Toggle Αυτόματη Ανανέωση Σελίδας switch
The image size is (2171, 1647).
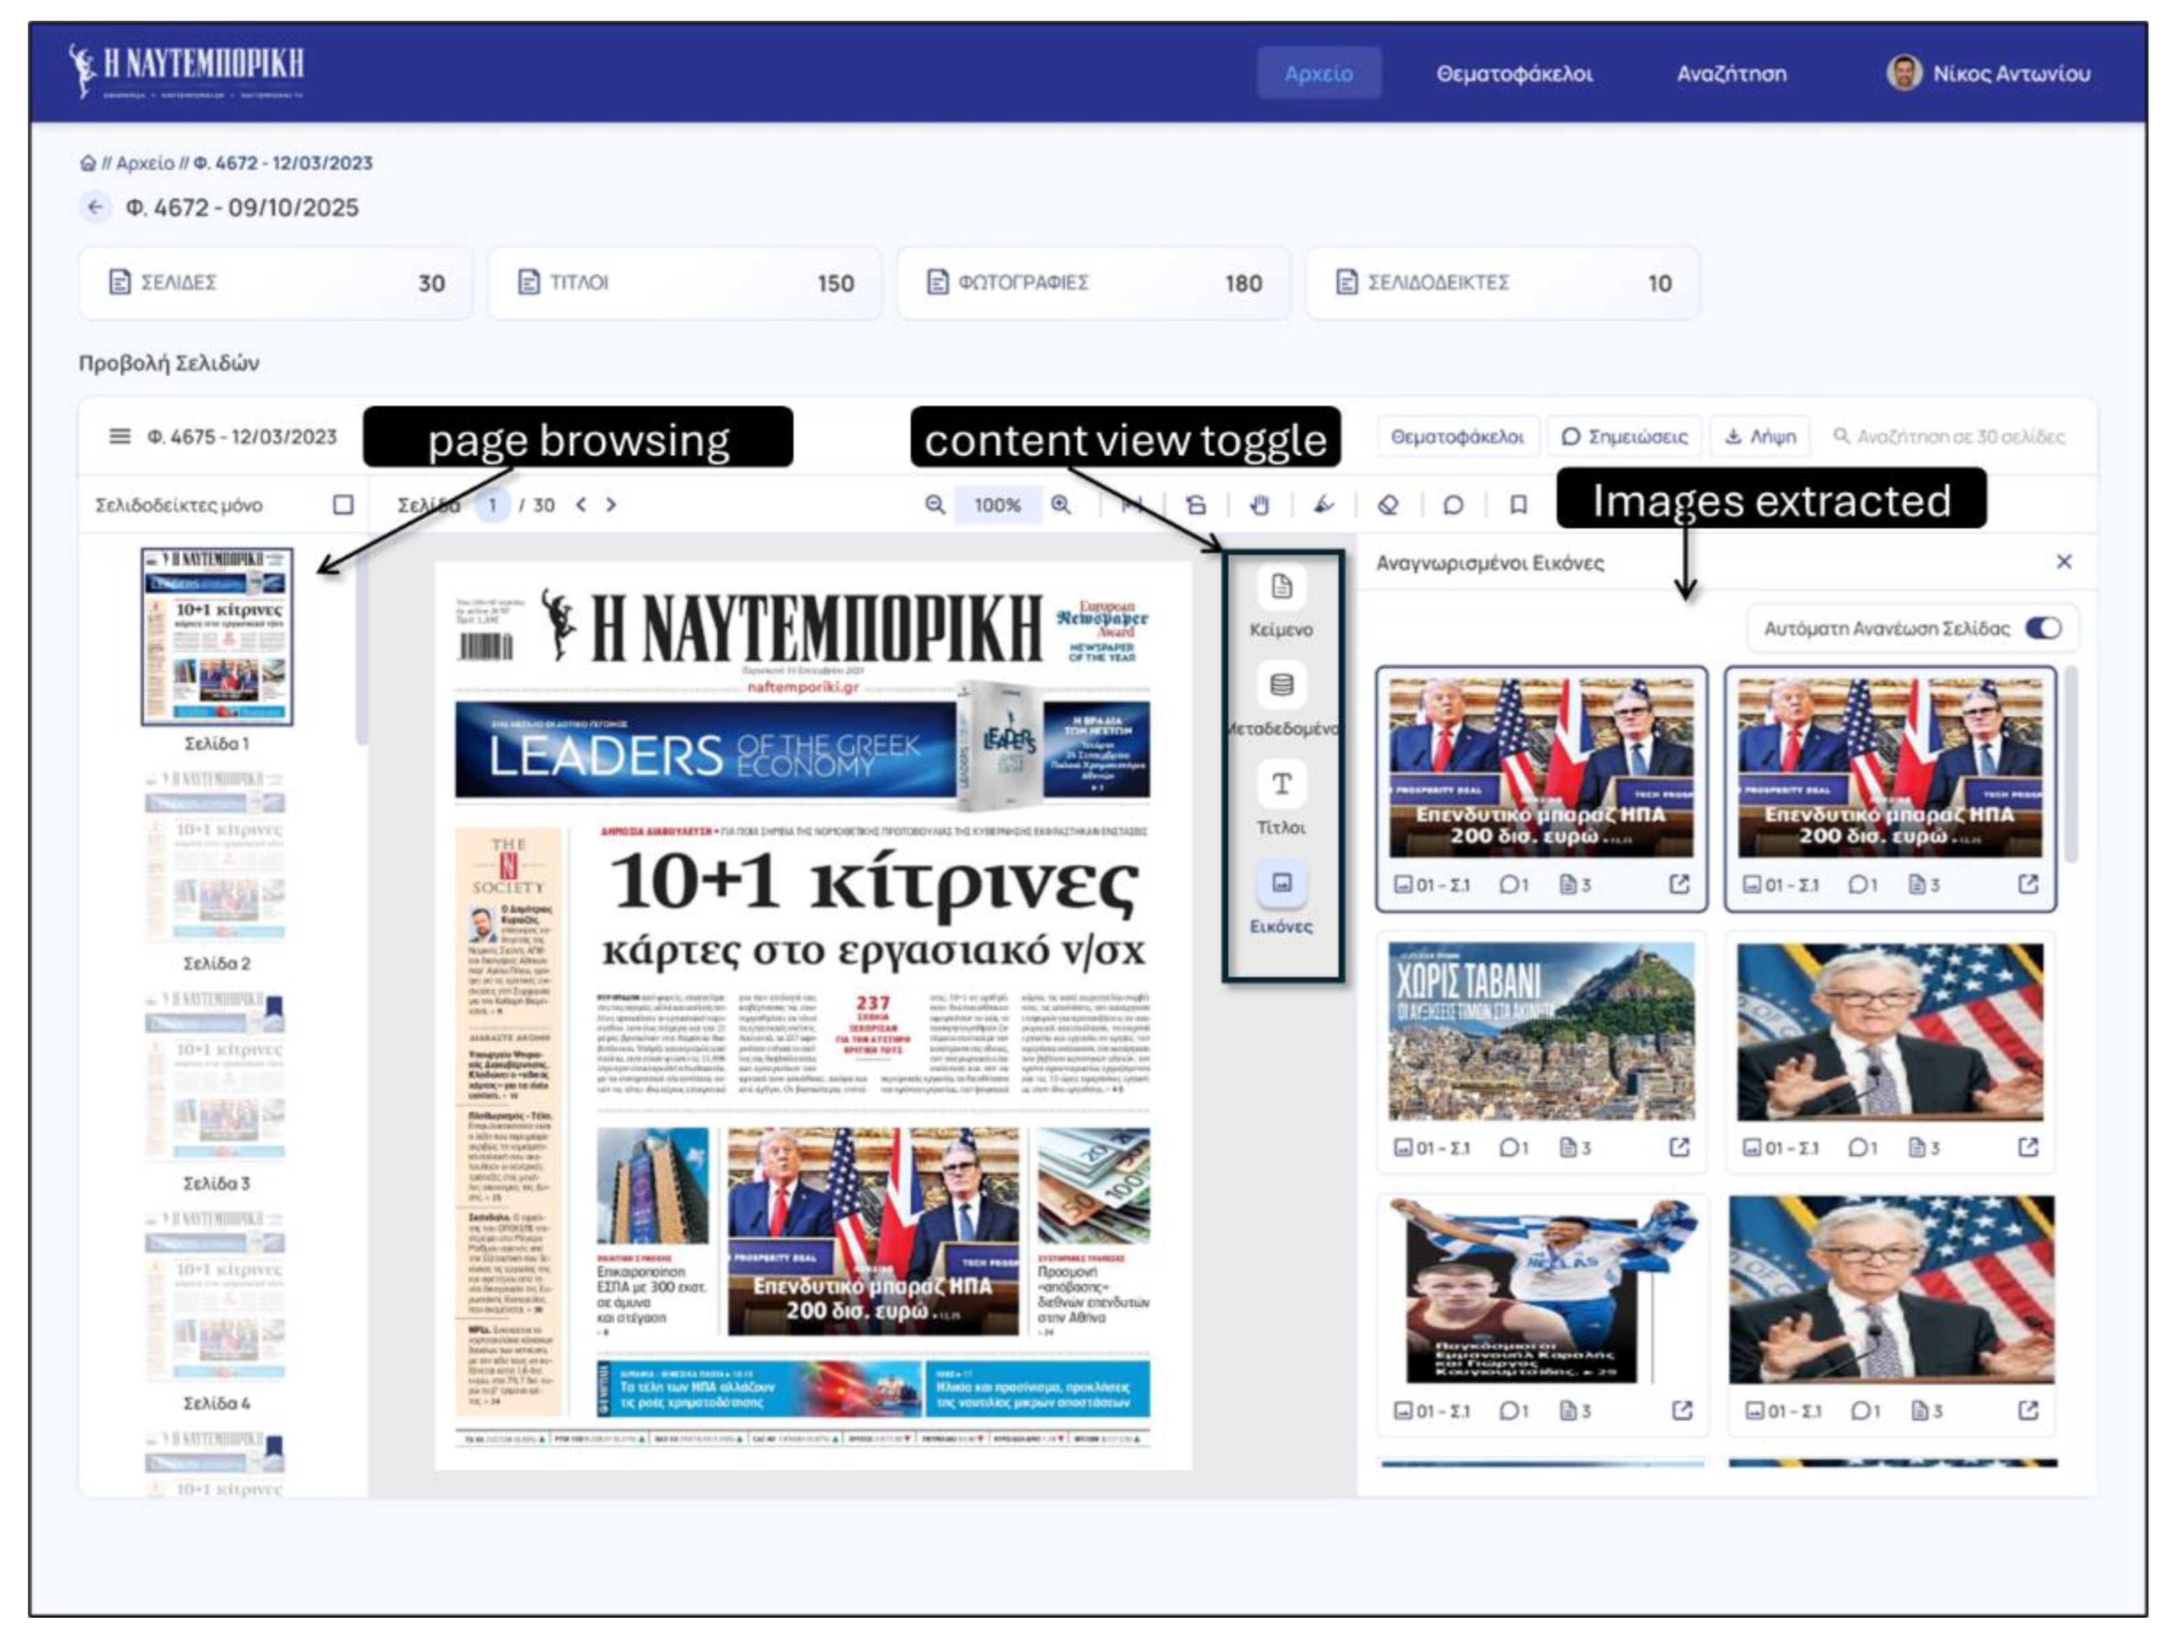click(2043, 628)
